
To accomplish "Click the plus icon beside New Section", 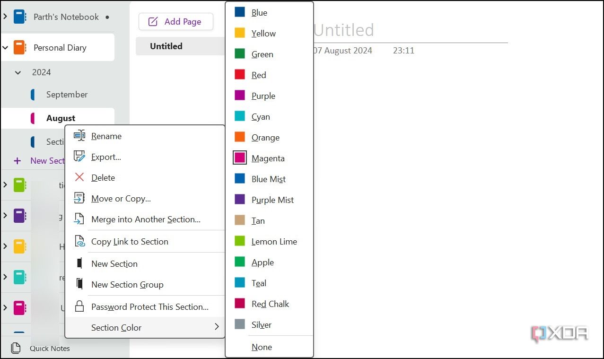I will click(x=18, y=161).
